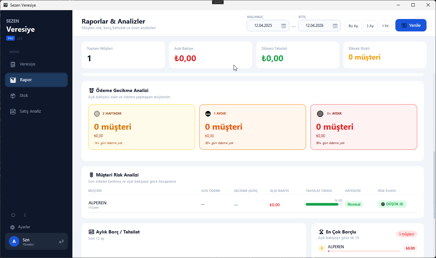Click the Yüksek Riskli 0 müşteri value

pos(364,57)
